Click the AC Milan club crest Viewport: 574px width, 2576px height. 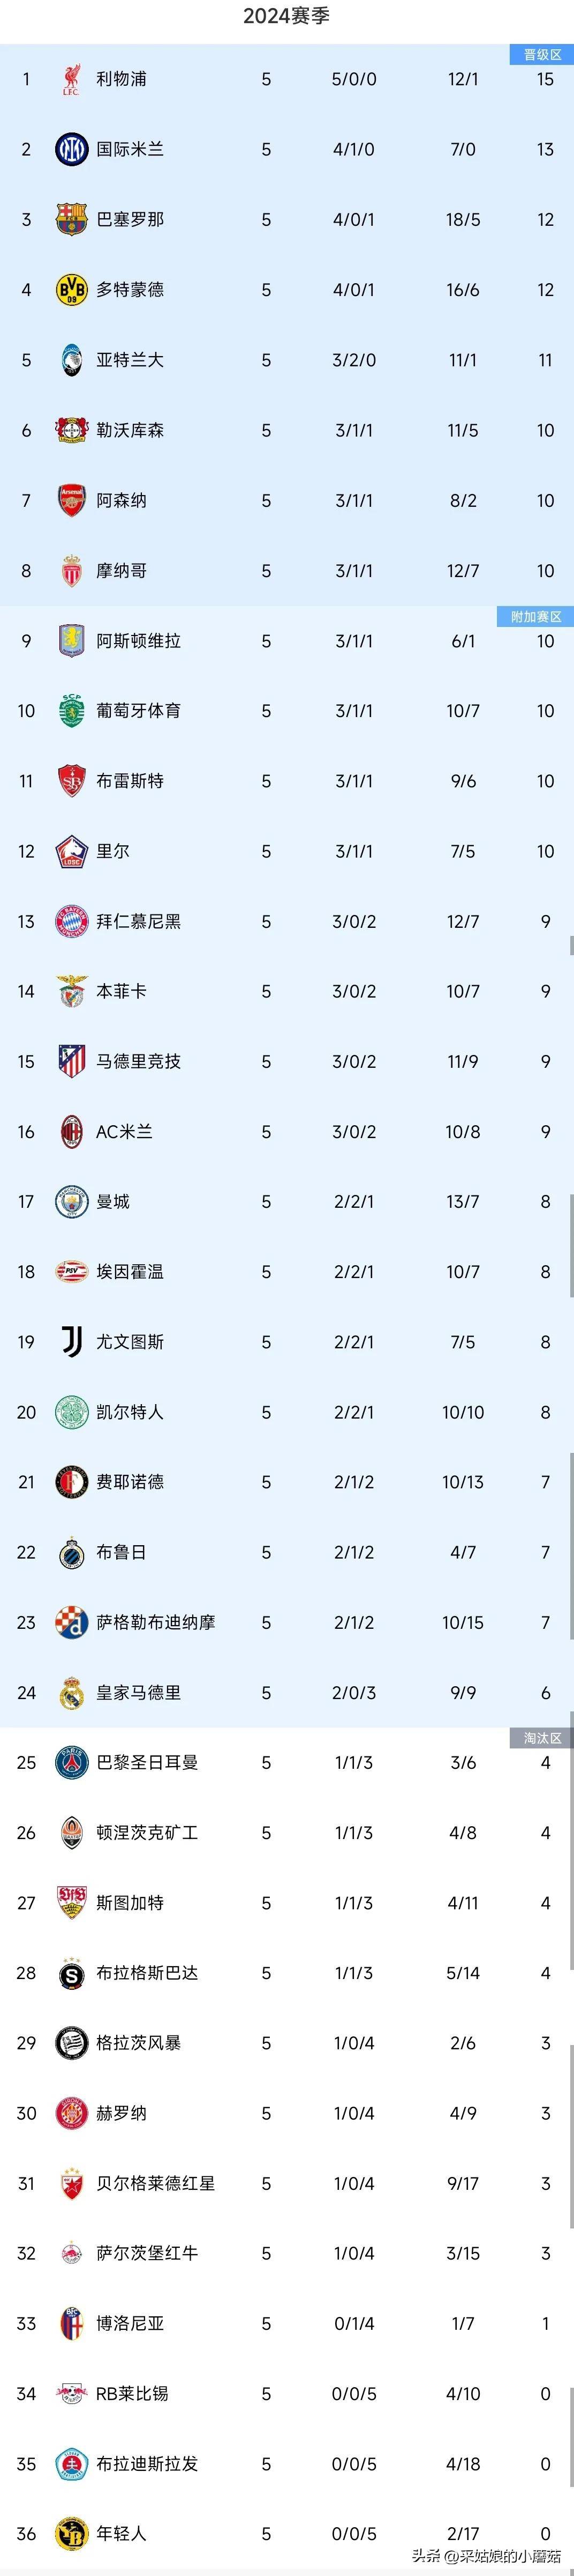pos(71,1132)
